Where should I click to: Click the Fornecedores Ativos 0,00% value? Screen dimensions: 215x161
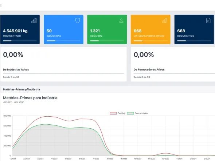pos(144,55)
